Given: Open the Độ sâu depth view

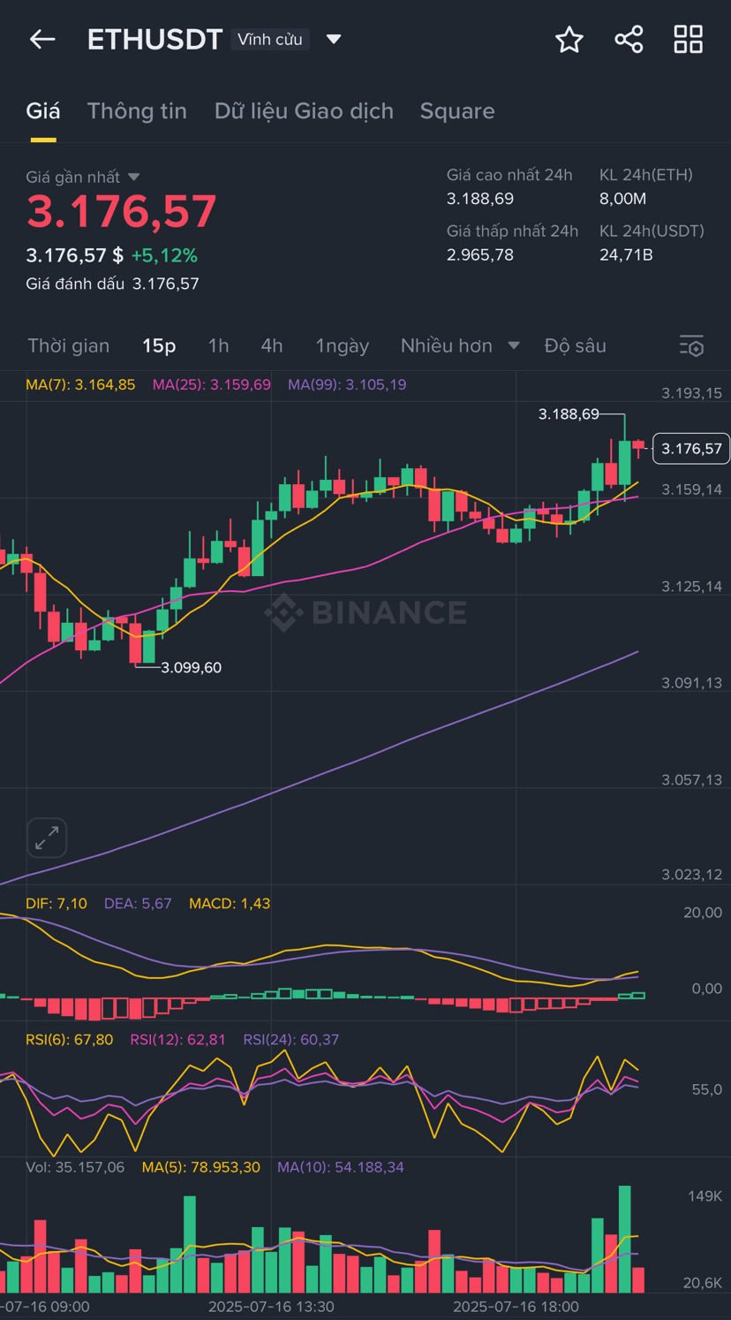Looking at the screenshot, I should point(576,345).
